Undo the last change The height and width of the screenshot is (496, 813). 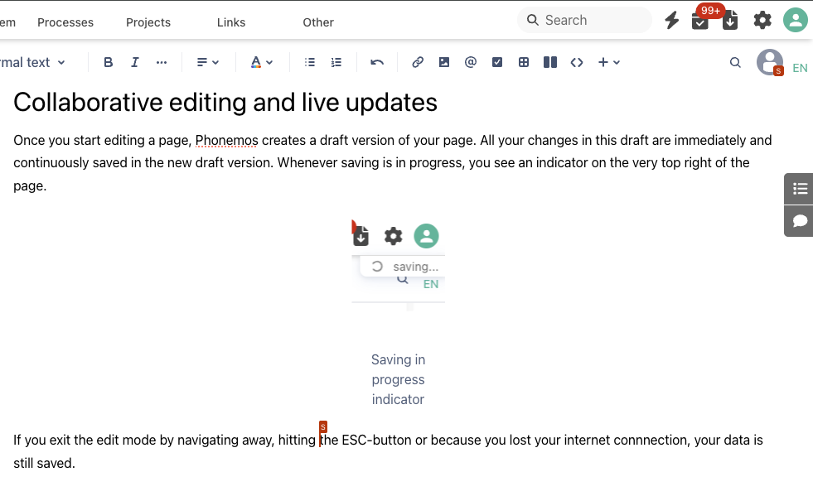[x=377, y=62]
